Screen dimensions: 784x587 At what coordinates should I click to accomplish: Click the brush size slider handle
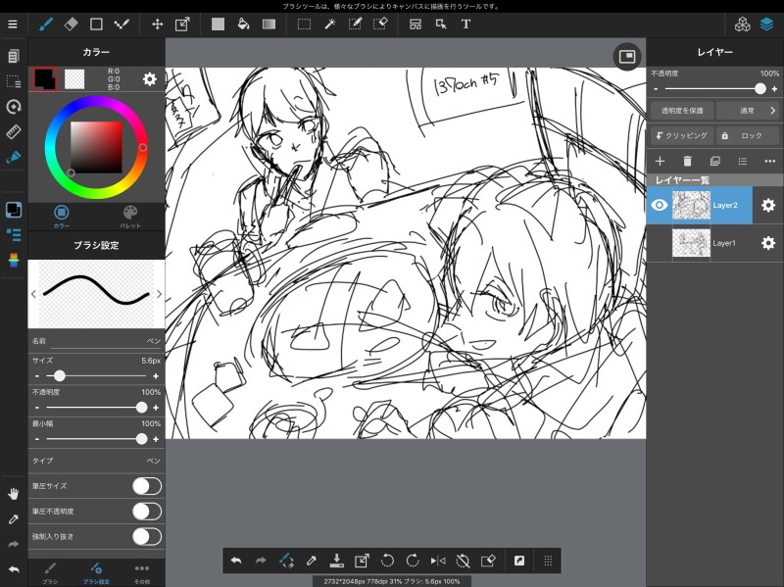[60, 376]
